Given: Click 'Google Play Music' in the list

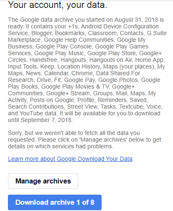Looking at the screenshot, I should [59, 53].
